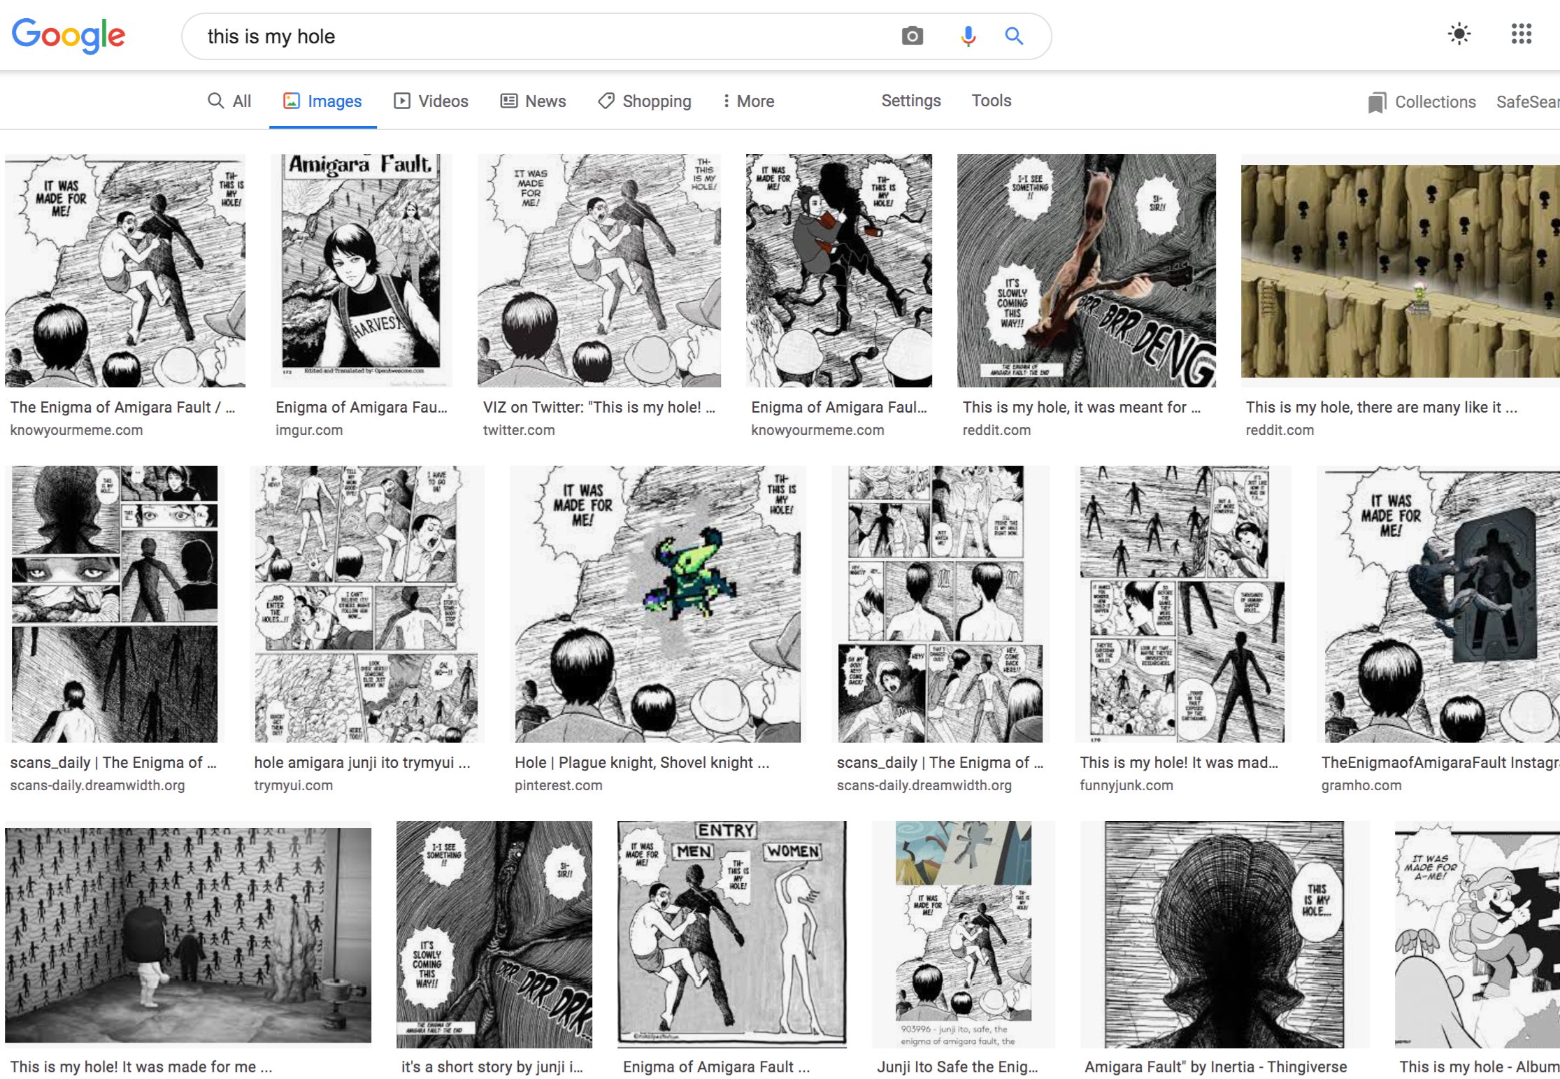Click 'TheEnigmaofAmigaraFault Instagram' title
Viewport: 1560px width, 1079px height.
point(1440,762)
